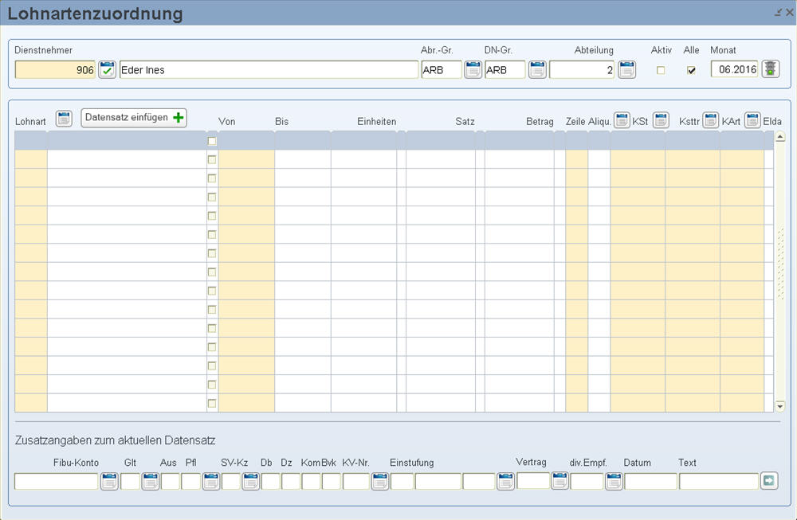Image resolution: width=797 pixels, height=520 pixels.
Task: Click the green checkmark icon beside Dienstnehmer number
Action: (x=108, y=69)
